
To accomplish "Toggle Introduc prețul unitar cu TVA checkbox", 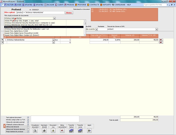I will click(x=28, y=120).
